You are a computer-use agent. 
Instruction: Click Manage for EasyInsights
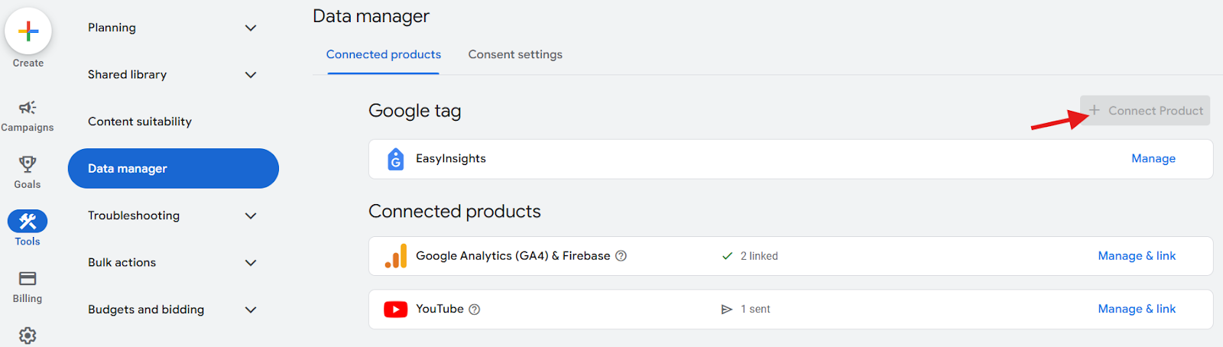coord(1153,158)
